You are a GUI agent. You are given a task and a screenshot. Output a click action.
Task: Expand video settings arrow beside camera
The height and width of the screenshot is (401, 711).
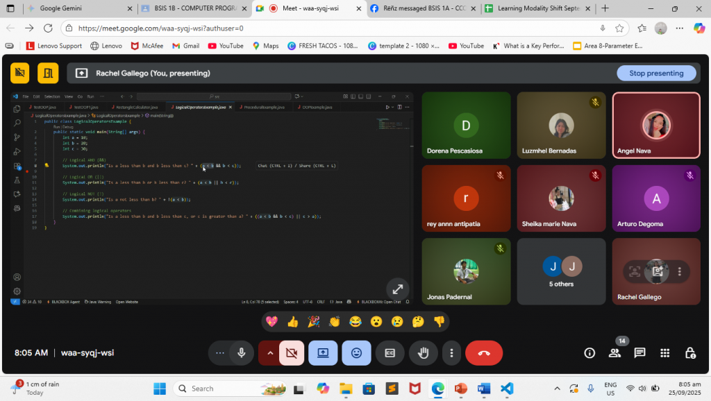click(x=269, y=352)
